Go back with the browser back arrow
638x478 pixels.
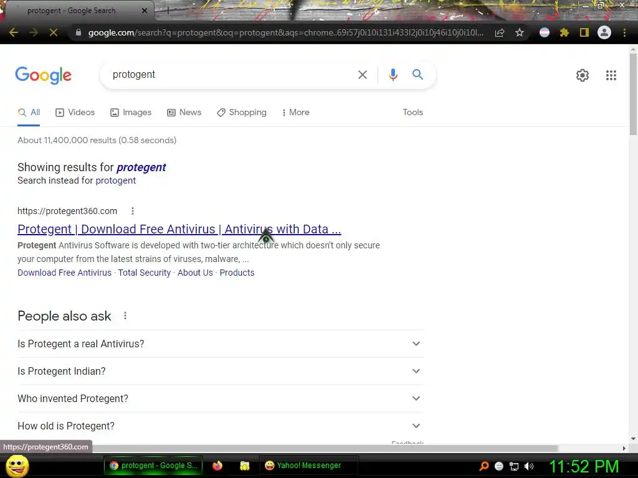coord(14,32)
